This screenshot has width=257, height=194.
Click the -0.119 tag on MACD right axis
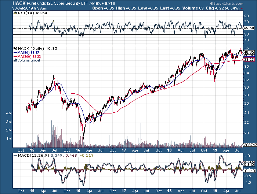pos(249,171)
